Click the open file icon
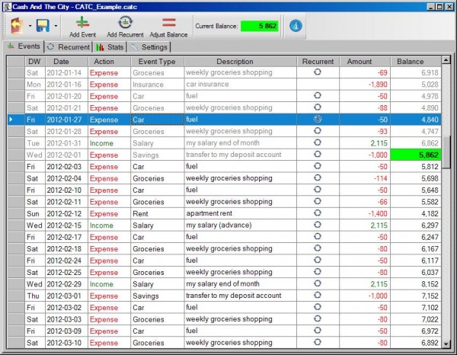The image size is (457, 355). [17, 26]
